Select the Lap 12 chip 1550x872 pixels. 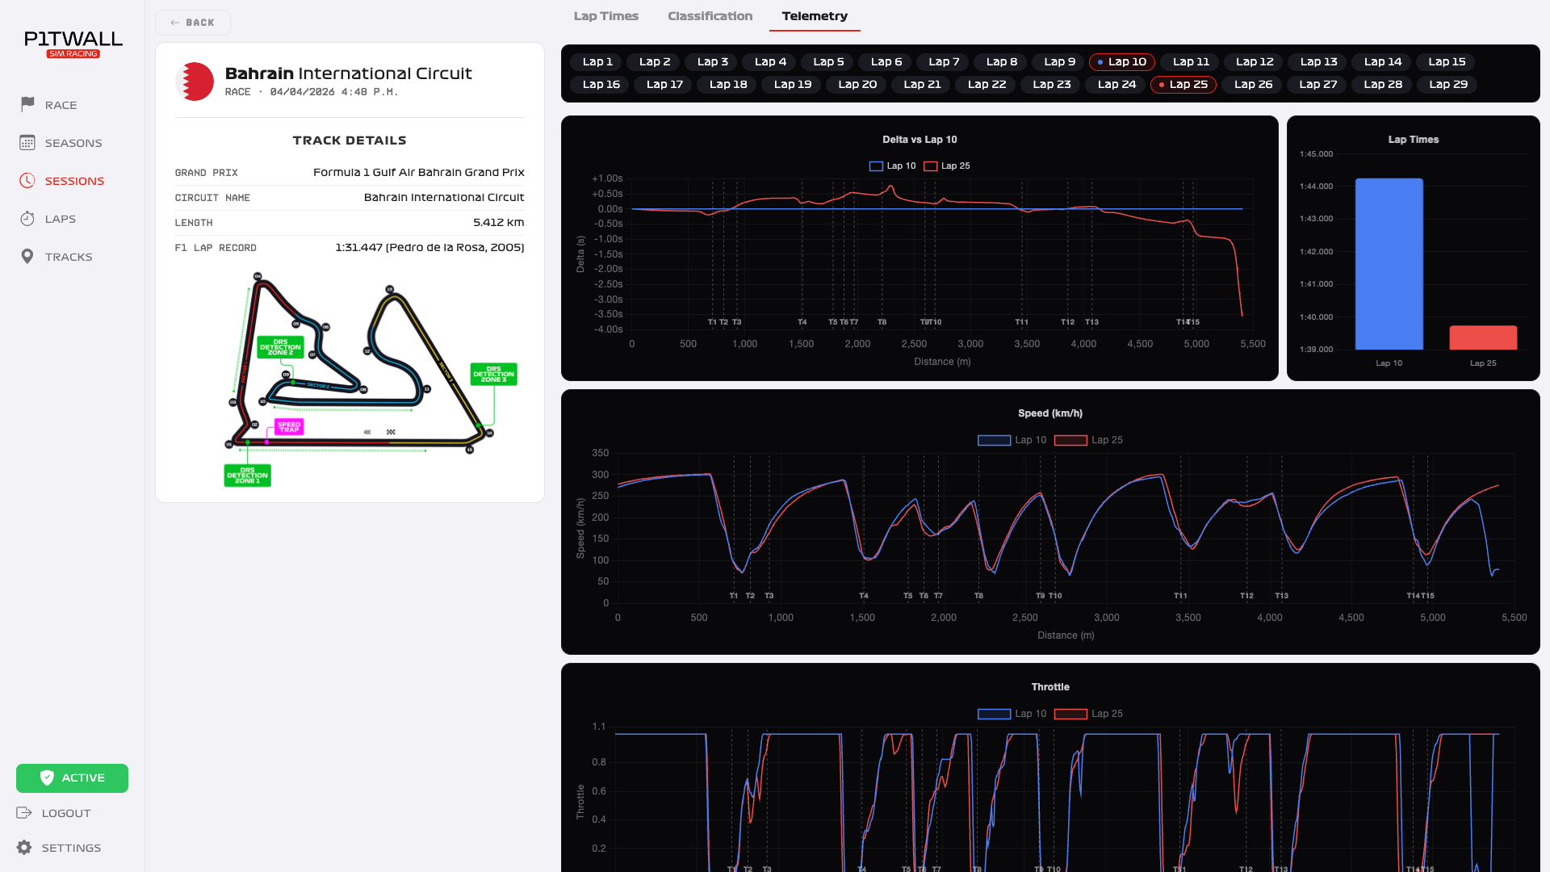pyautogui.click(x=1255, y=61)
